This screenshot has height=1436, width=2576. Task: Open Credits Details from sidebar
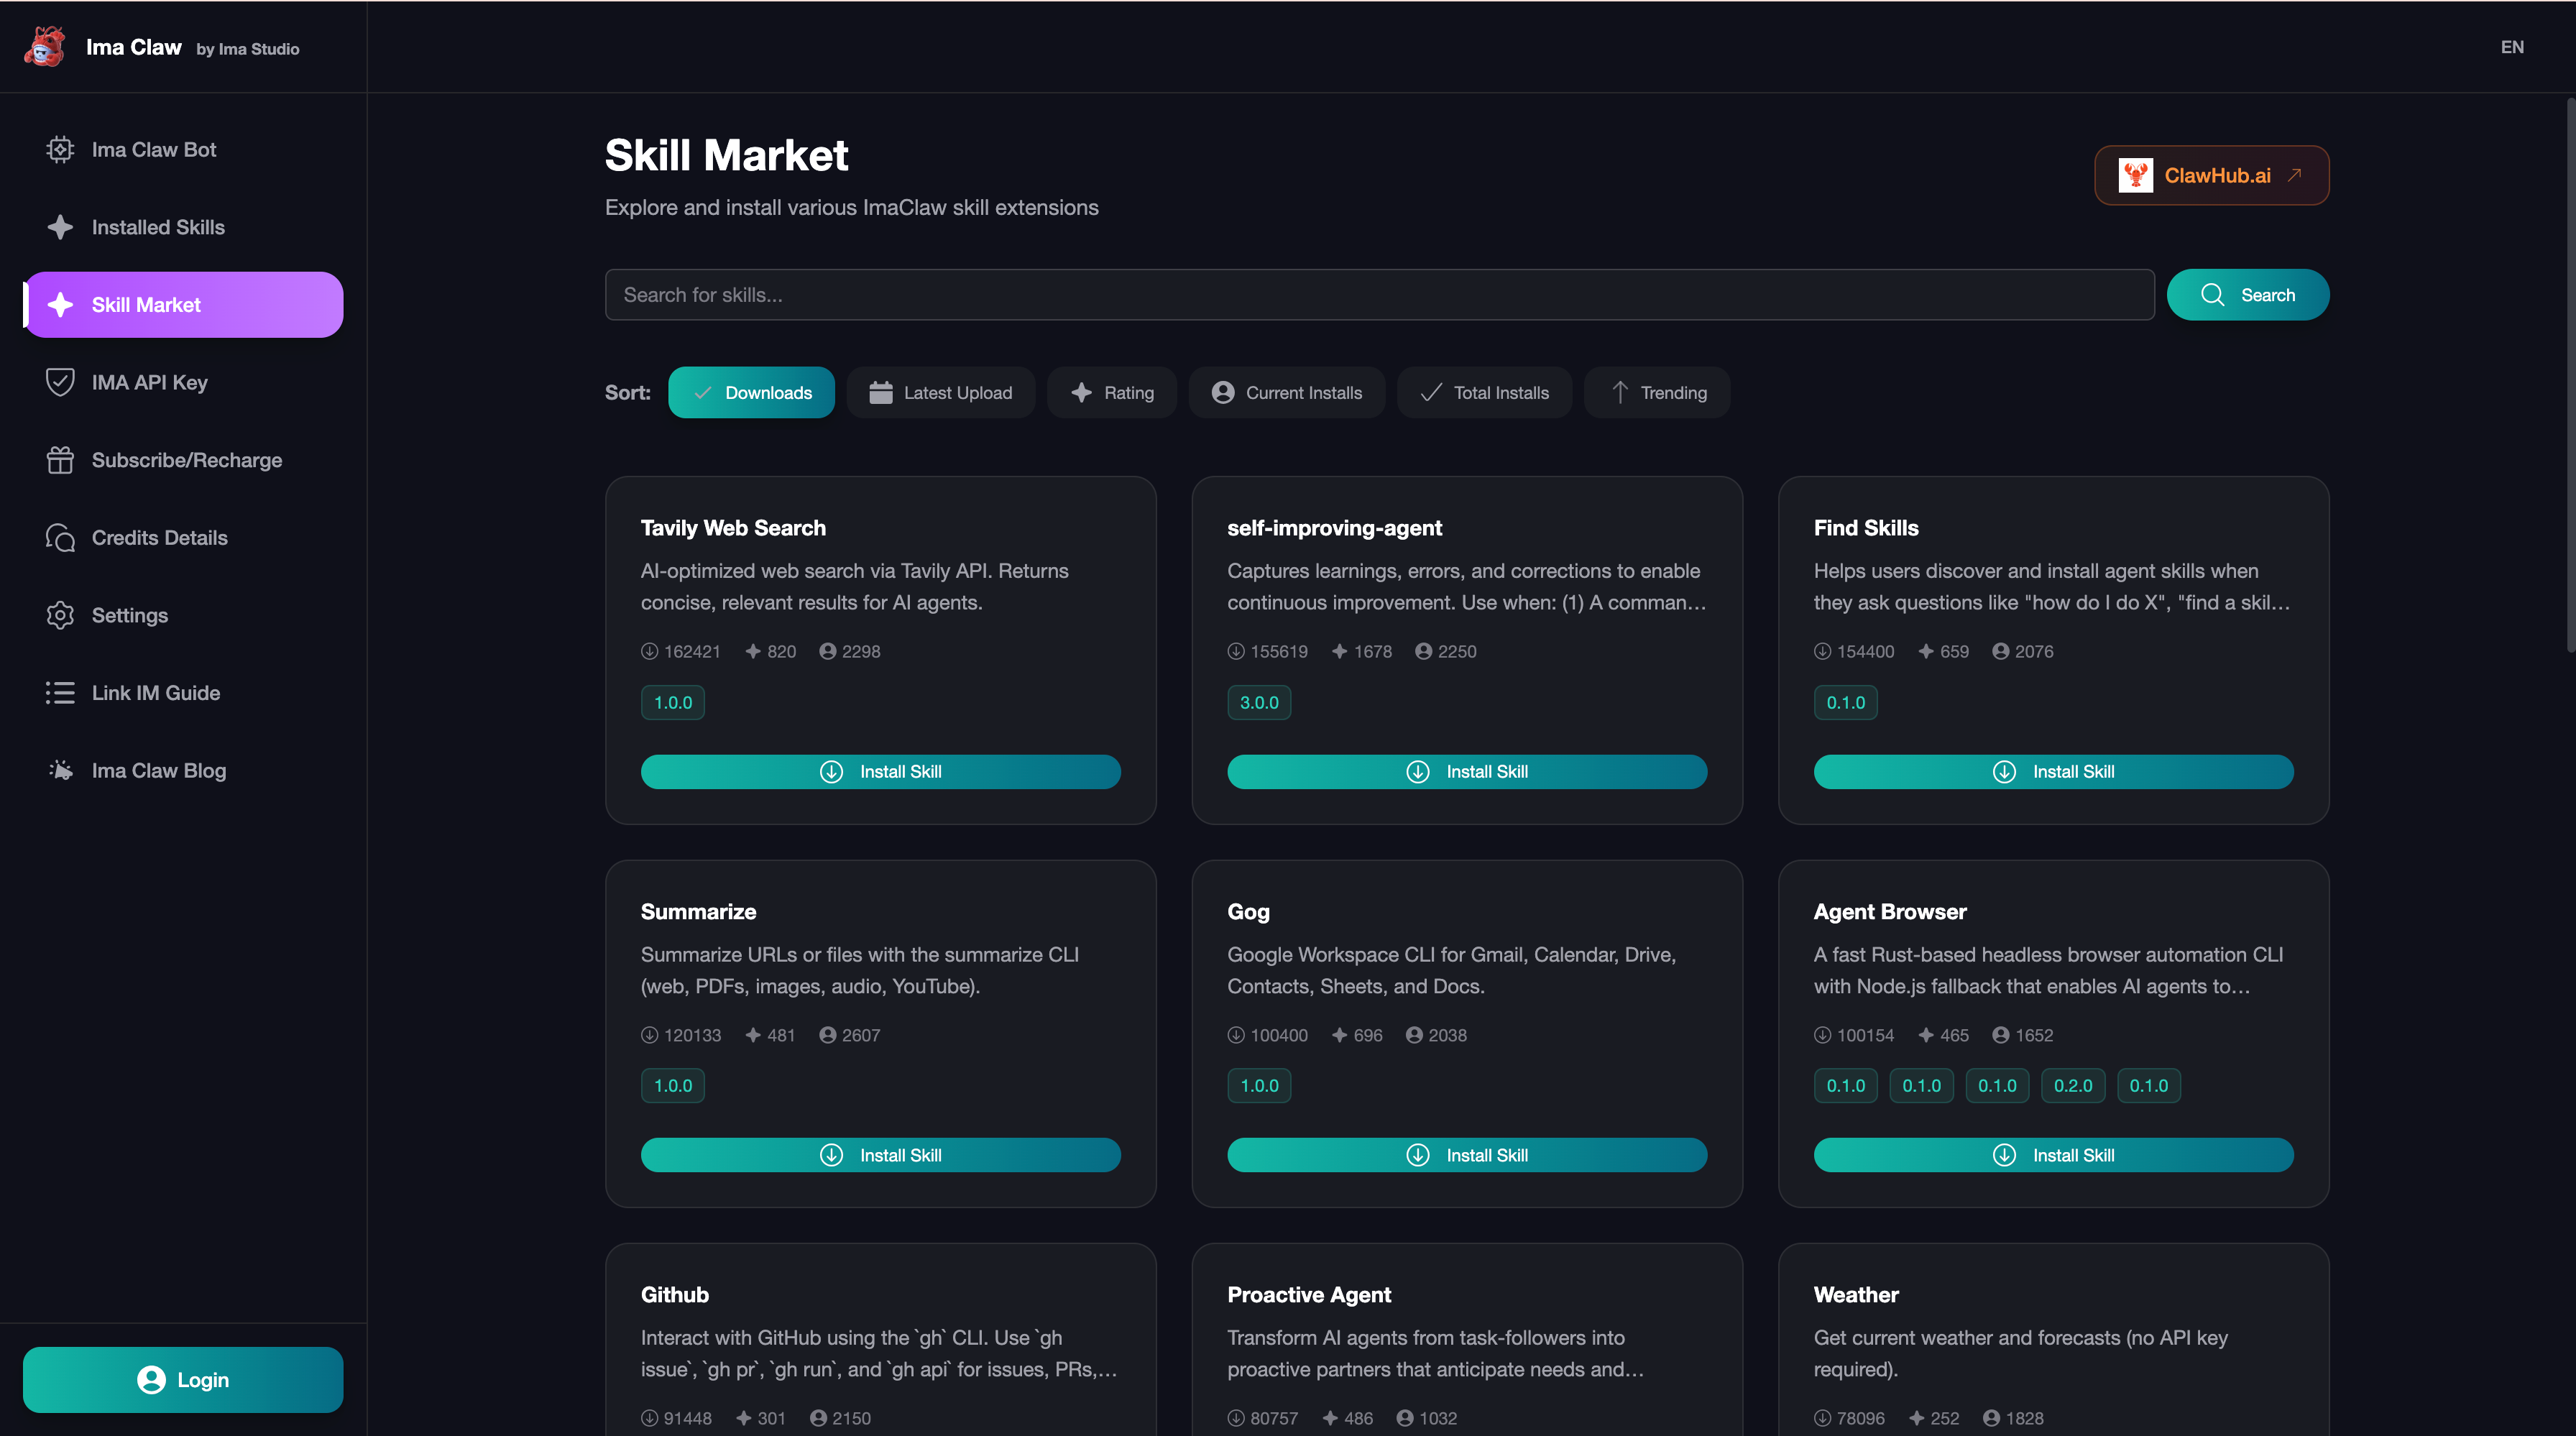159,538
